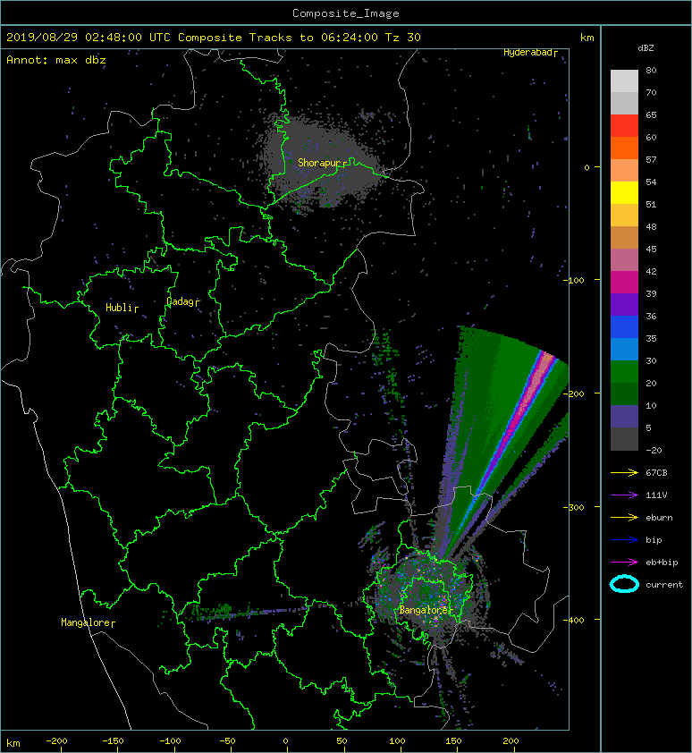Image resolution: width=692 pixels, height=753 pixels.
Task: Click the magenta eb+bip arrow in legend
Action: [624, 562]
